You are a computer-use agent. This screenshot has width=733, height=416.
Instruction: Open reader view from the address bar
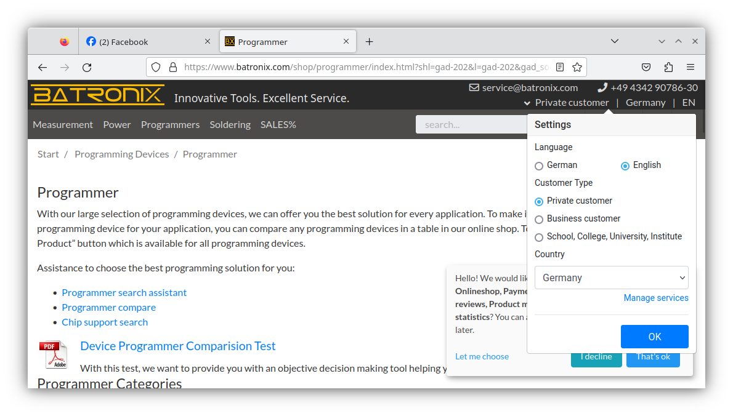click(x=560, y=67)
